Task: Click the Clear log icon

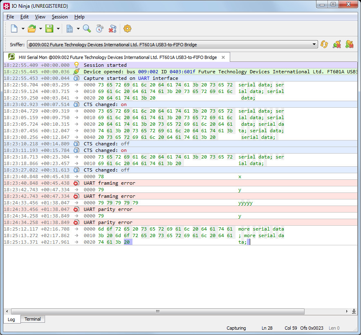Action: 112,29
